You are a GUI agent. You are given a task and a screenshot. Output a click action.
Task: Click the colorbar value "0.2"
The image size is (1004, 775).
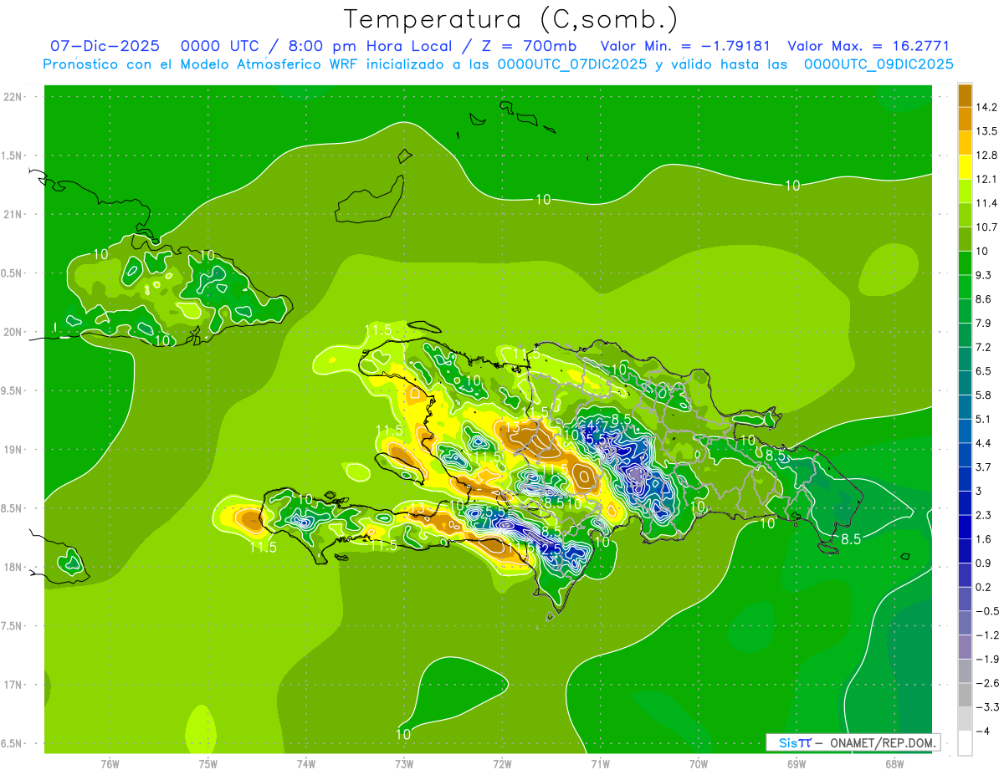pos(984,588)
